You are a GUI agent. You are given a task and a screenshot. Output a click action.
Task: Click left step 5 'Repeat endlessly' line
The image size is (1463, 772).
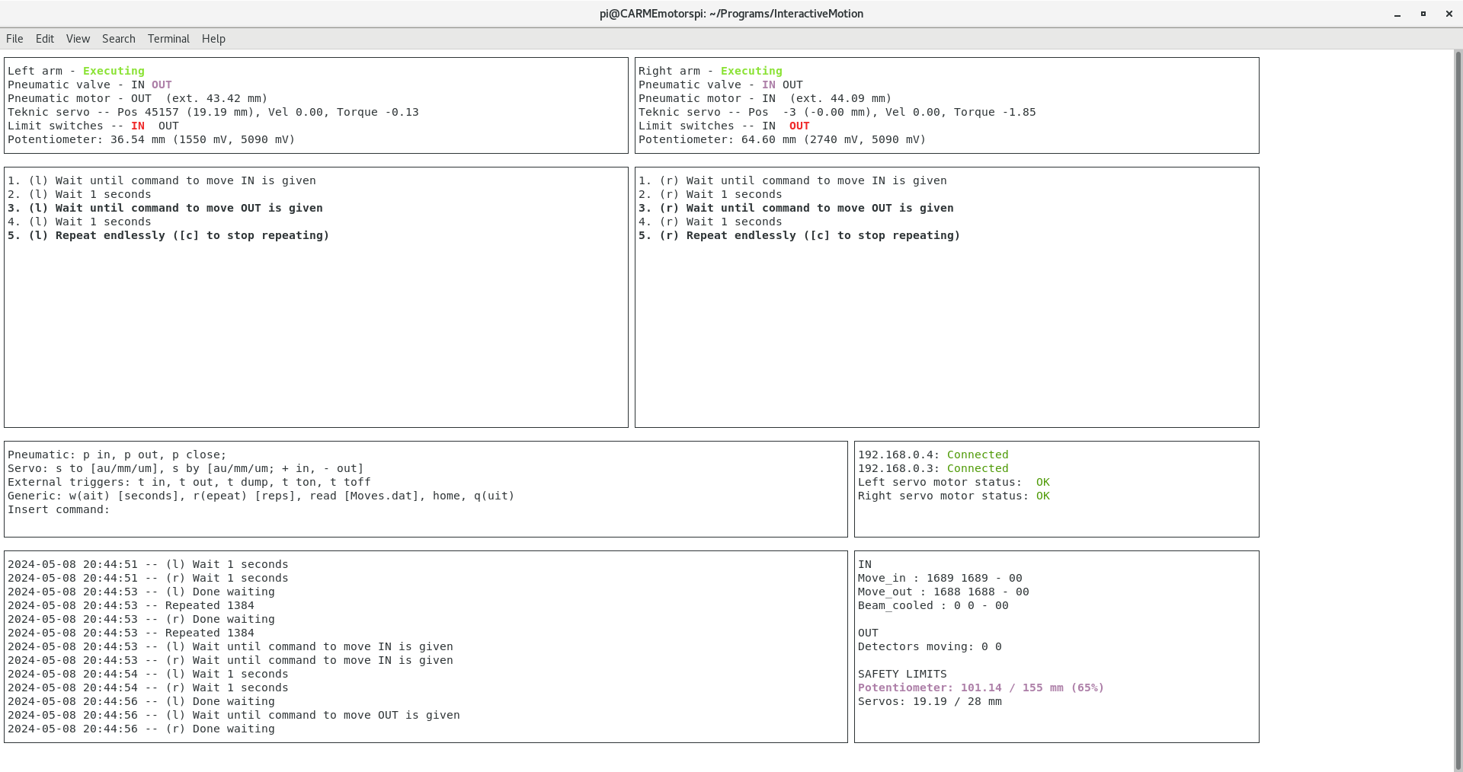[168, 236]
